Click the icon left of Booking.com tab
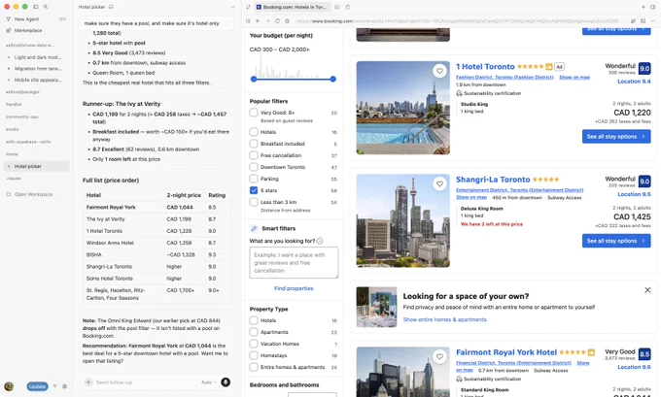Viewport: 661px width, 397px height. 248,7
